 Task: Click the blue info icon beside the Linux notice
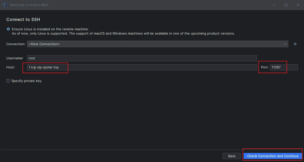[8, 29]
